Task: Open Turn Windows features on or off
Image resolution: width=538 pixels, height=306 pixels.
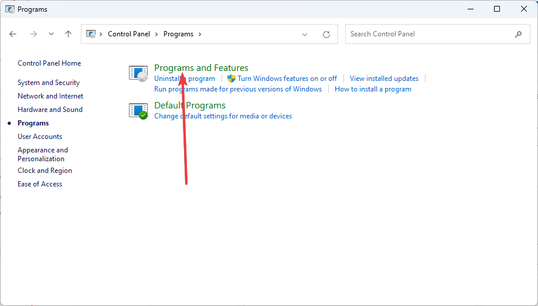Action: (x=287, y=79)
